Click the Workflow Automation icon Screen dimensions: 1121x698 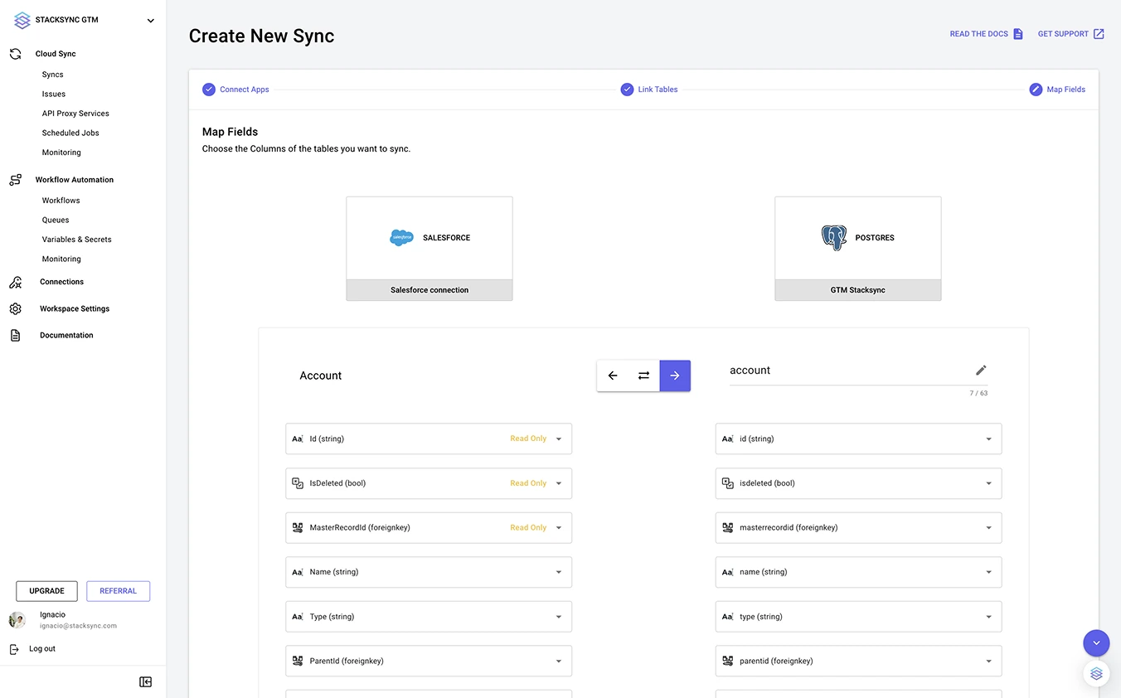pyautogui.click(x=15, y=180)
